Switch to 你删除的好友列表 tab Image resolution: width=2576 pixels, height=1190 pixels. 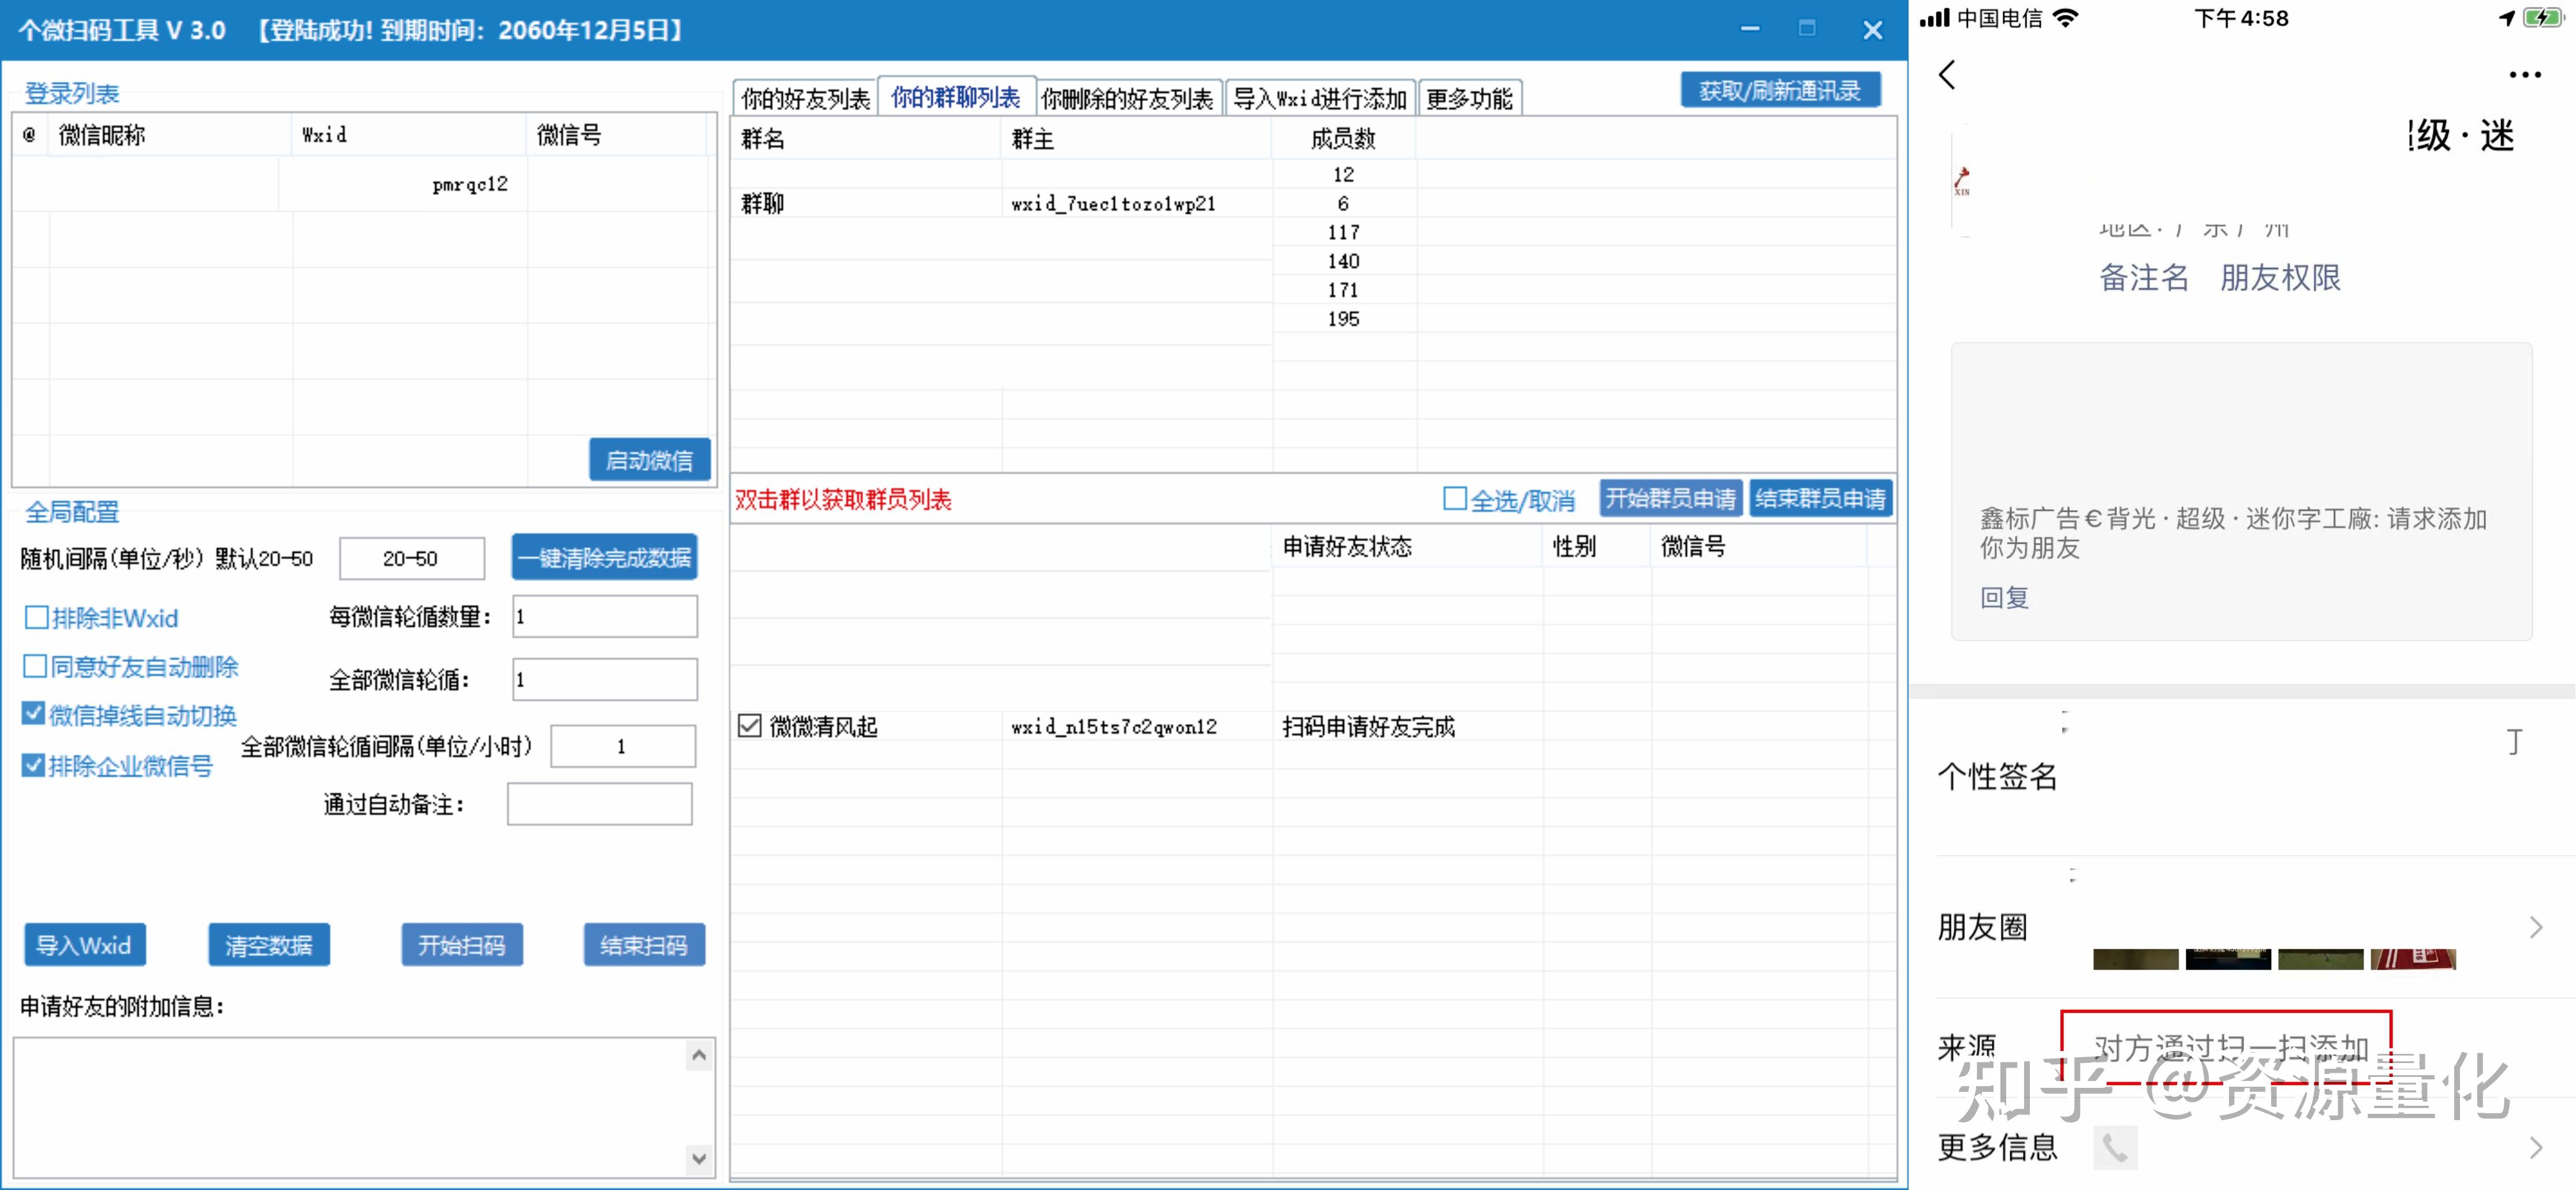1128,98
